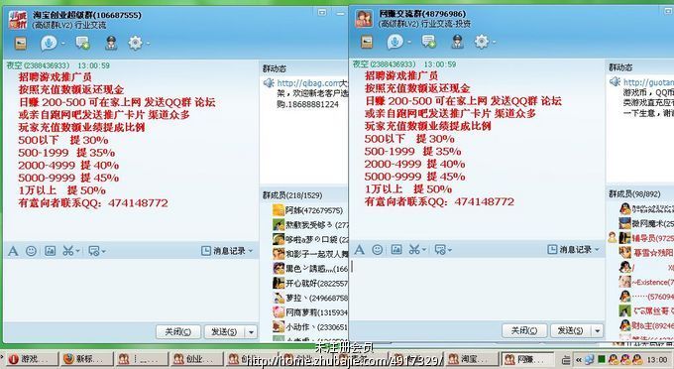Screen dimensions: 674x369
Task: Select member 阿鲔(472679575) in the member list
Action: click(x=310, y=210)
